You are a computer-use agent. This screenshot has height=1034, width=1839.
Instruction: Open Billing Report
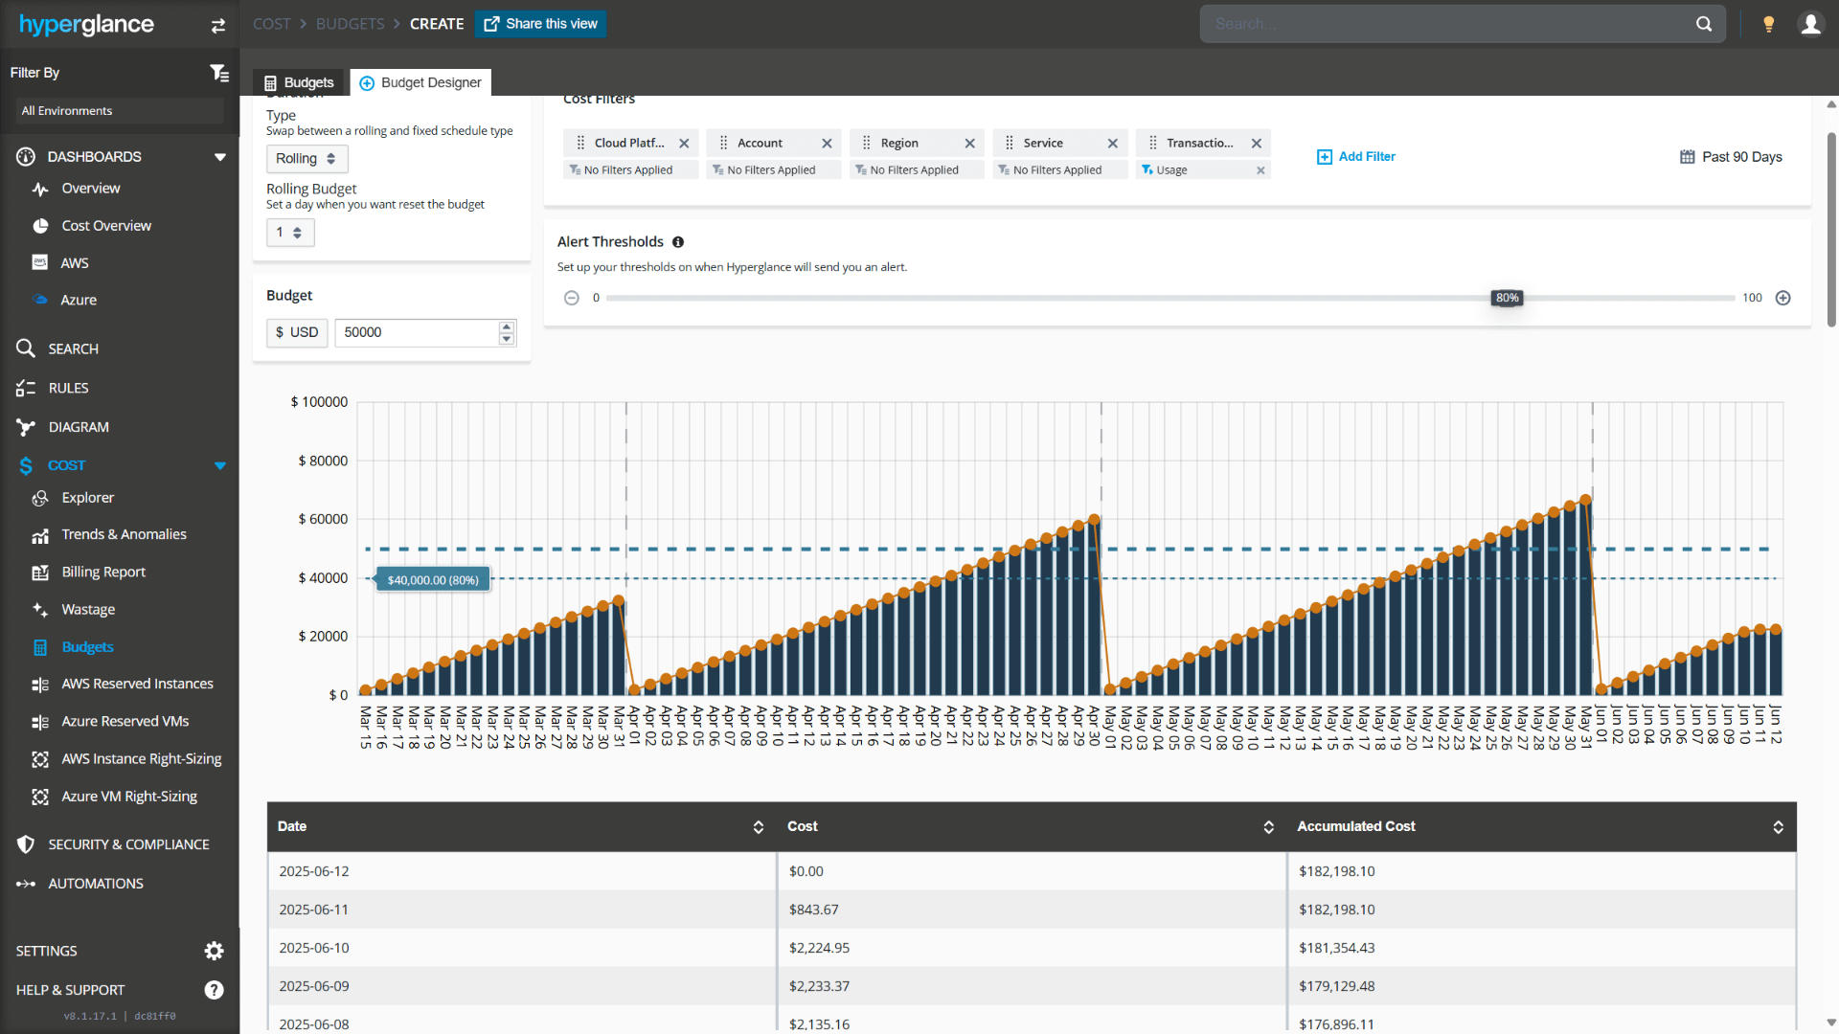(103, 573)
